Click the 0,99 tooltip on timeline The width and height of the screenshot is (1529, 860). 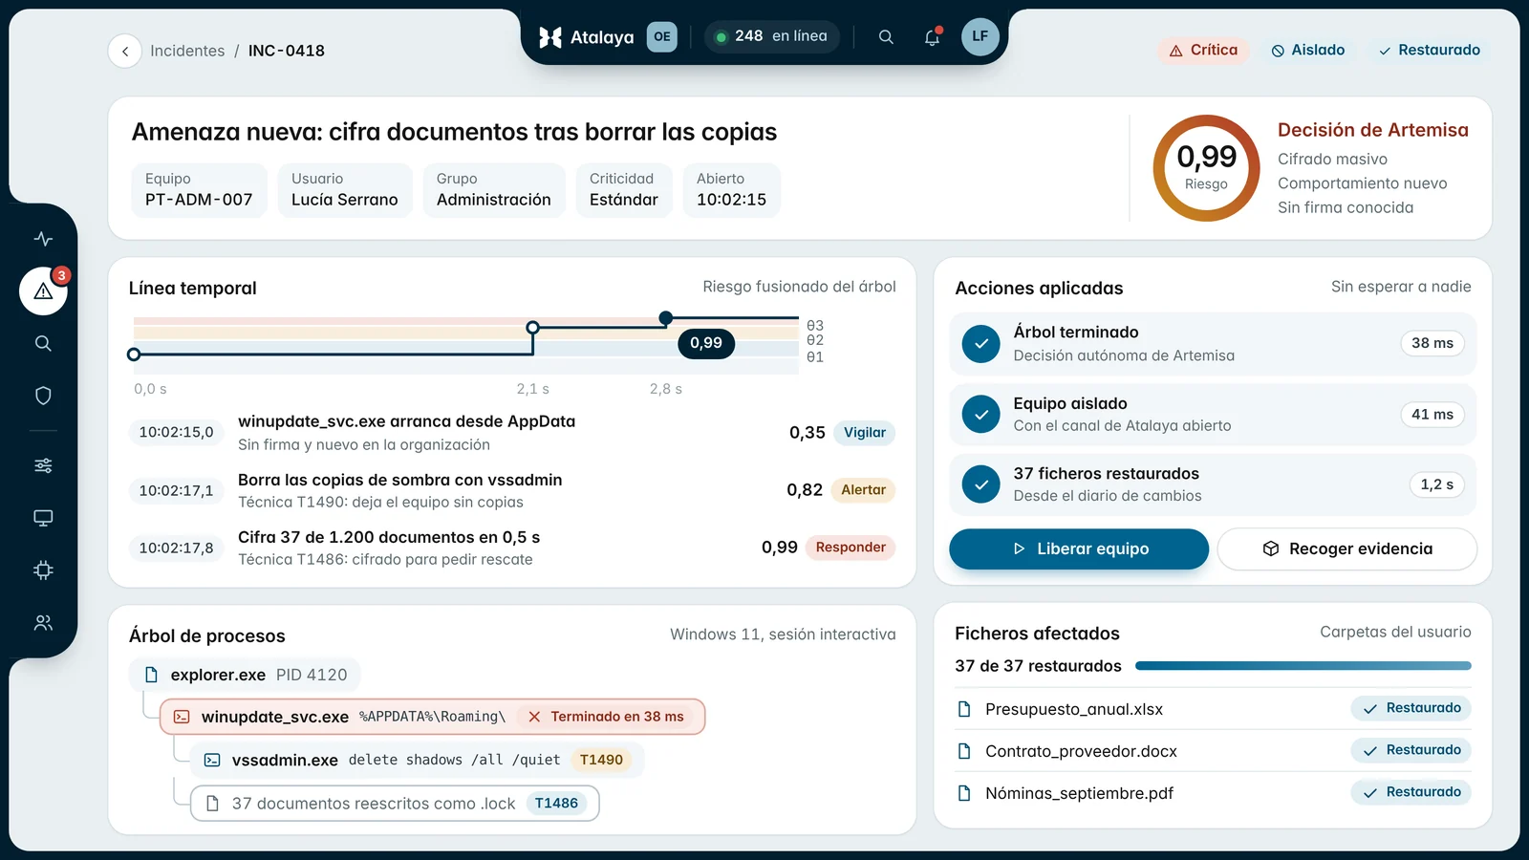pyautogui.click(x=706, y=343)
